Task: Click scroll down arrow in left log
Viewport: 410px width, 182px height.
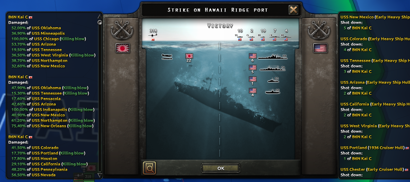Action: coord(100,175)
